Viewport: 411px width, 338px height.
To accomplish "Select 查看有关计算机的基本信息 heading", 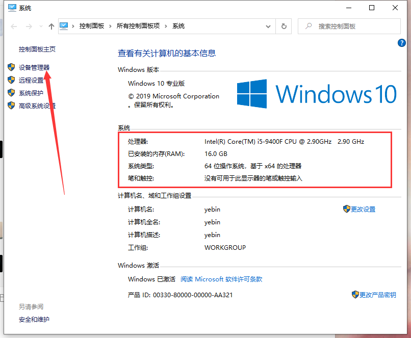I will click(x=167, y=53).
